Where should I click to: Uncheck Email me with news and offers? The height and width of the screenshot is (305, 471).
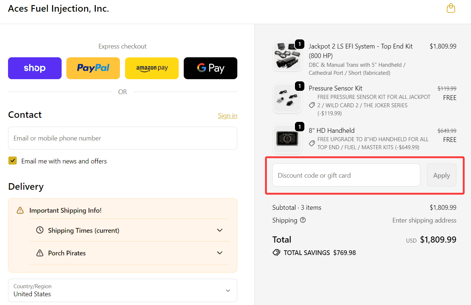click(13, 161)
